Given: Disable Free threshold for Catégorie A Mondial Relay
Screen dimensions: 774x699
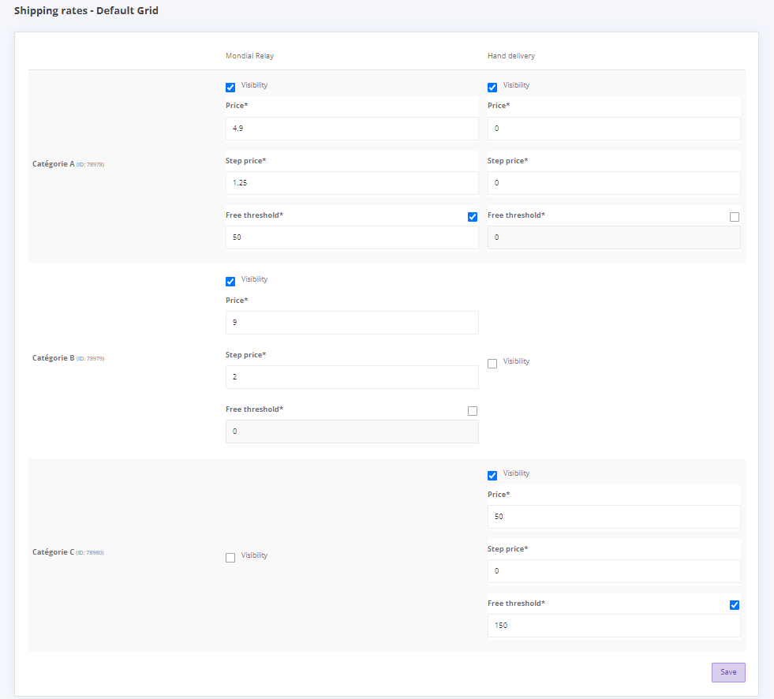Looking at the screenshot, I should (473, 217).
